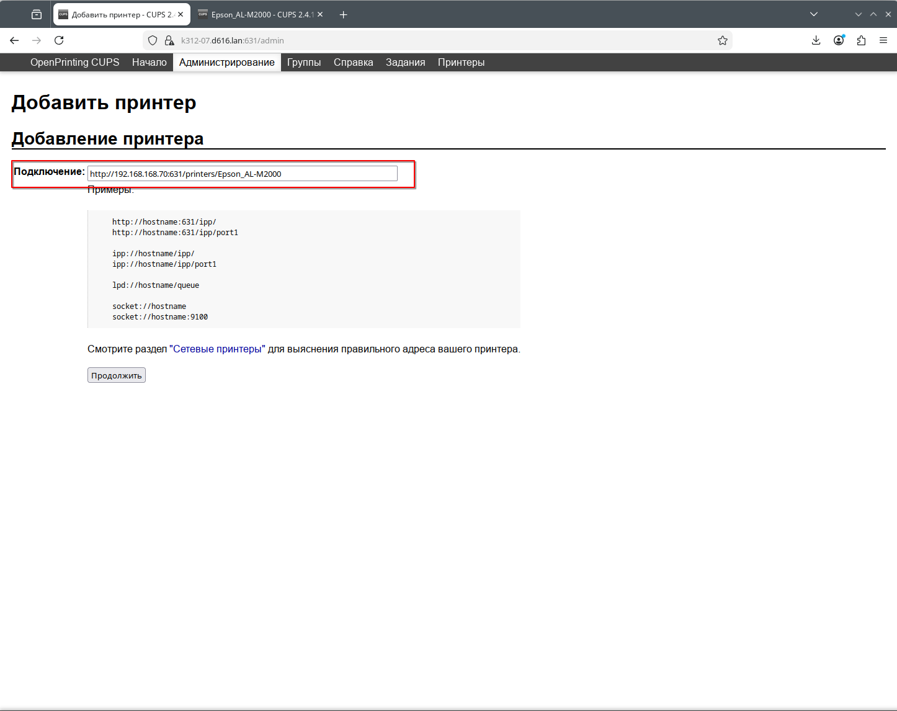The image size is (897, 711).
Task: Open the Firefox account icon
Action: click(839, 40)
